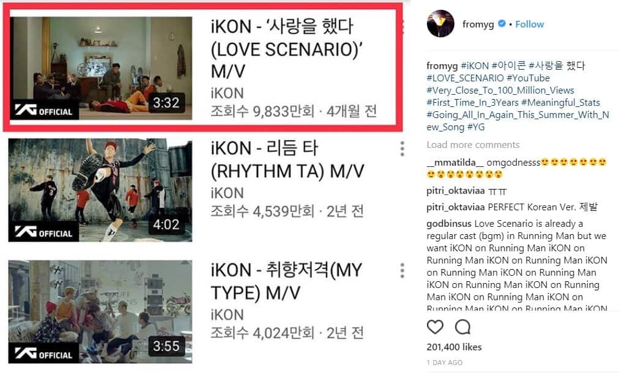This screenshot has height=376, width=619.
Task: Click the YG OFFICIAL logo on Love Scenario thumbnail
Action: point(44,111)
